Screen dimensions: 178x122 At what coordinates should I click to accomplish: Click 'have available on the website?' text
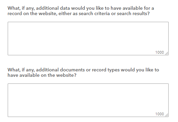coord(42,75)
